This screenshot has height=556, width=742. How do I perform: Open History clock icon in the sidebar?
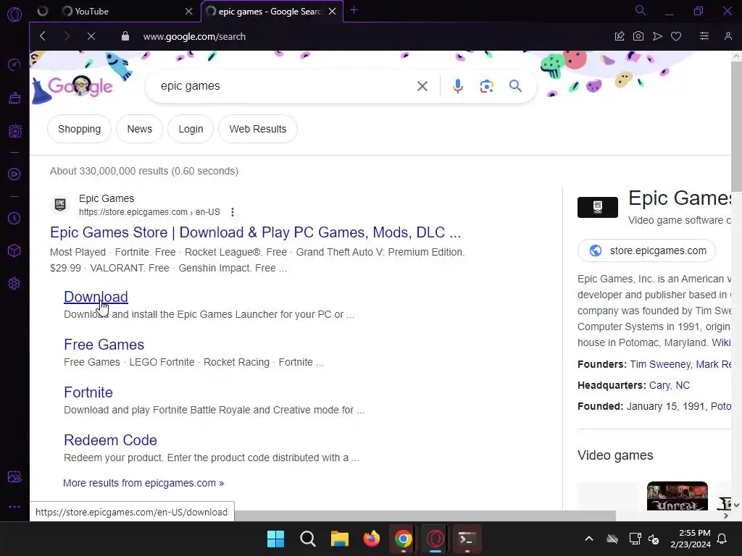14,219
